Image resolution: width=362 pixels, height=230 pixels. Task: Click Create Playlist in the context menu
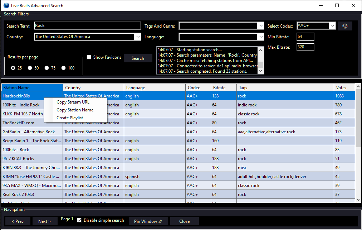pyautogui.click(x=69, y=118)
